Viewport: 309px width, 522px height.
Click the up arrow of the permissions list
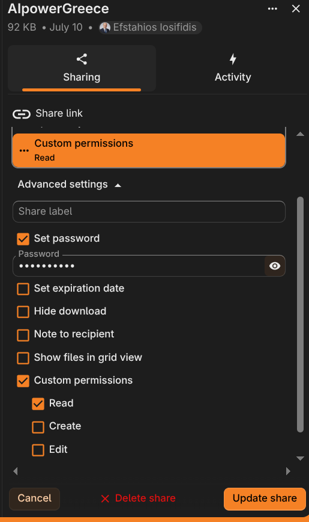(301, 134)
